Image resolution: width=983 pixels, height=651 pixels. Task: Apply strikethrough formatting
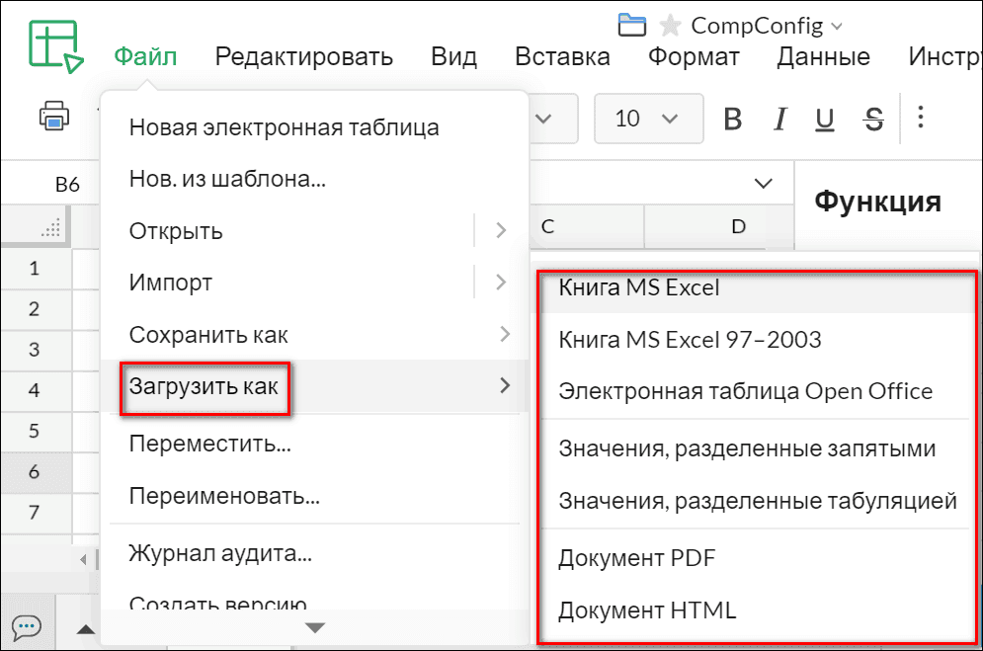tap(873, 116)
